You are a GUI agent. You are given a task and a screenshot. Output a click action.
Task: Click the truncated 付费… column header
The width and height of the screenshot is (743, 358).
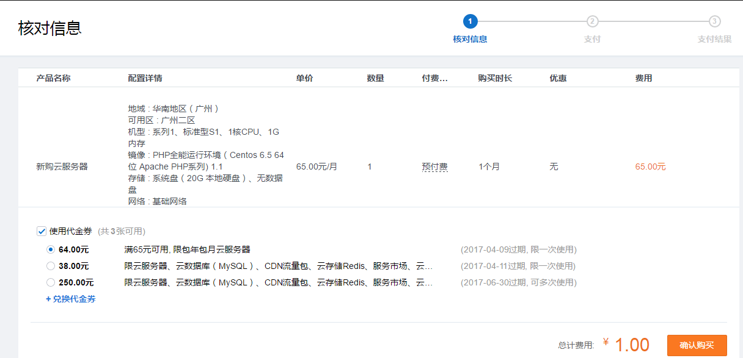tap(434, 78)
